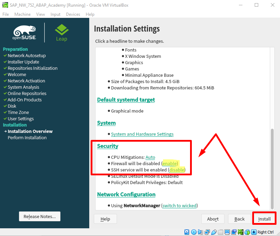280x236 pixels.
Task: Click the Online Repositories step
Action: (27, 93)
